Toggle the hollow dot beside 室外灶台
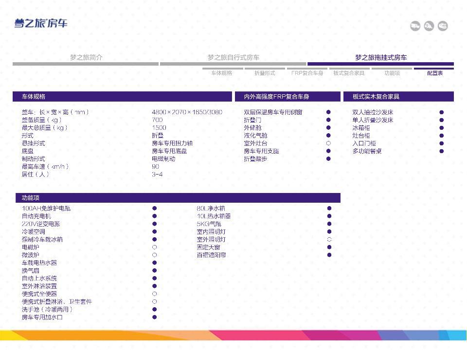The height and width of the screenshot is (350, 467). pyautogui.click(x=328, y=143)
